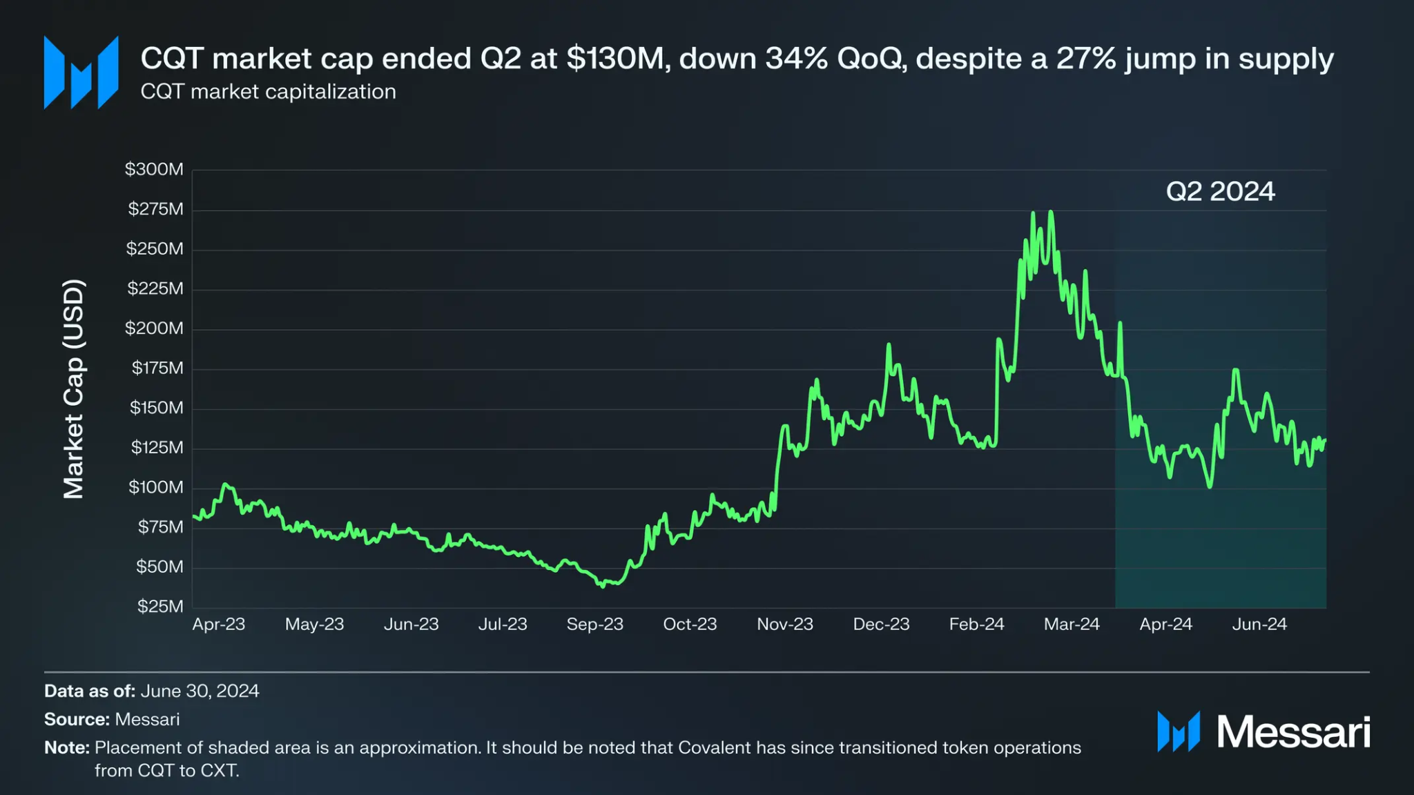Select the $200M y-axis label
Image resolution: width=1414 pixels, height=795 pixels.
[x=154, y=328]
